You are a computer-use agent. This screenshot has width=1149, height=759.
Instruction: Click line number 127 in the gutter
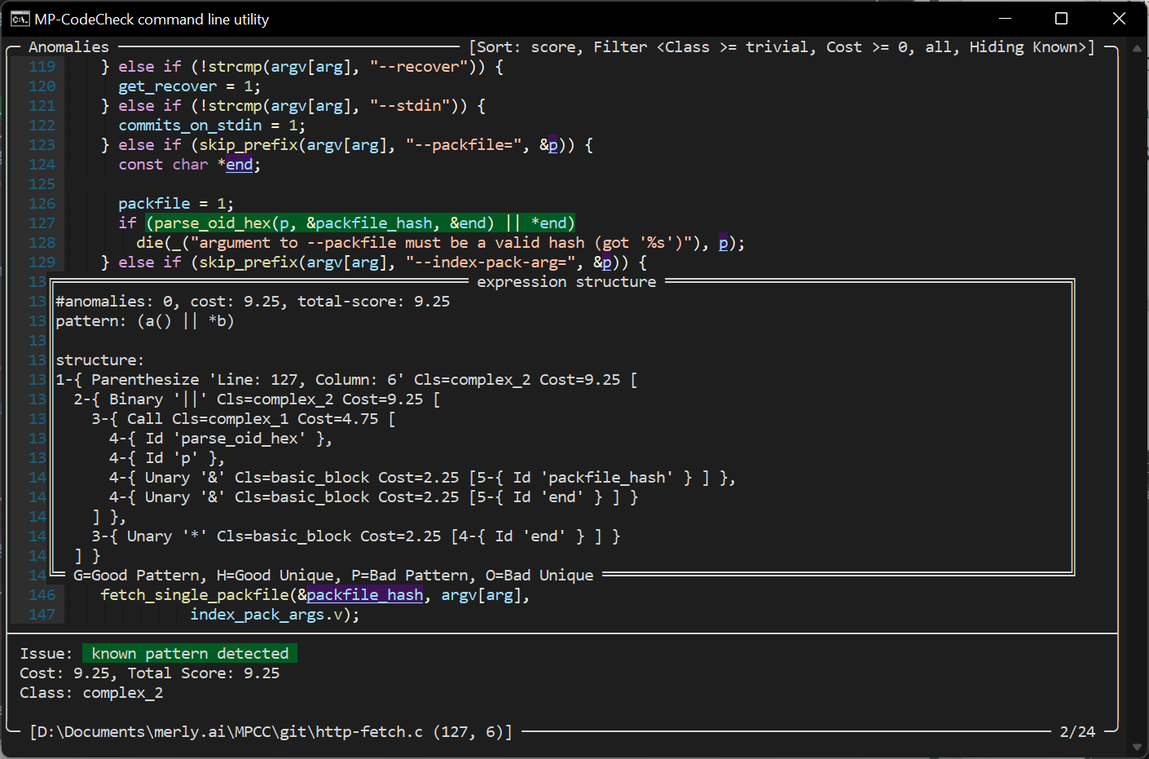coord(42,223)
